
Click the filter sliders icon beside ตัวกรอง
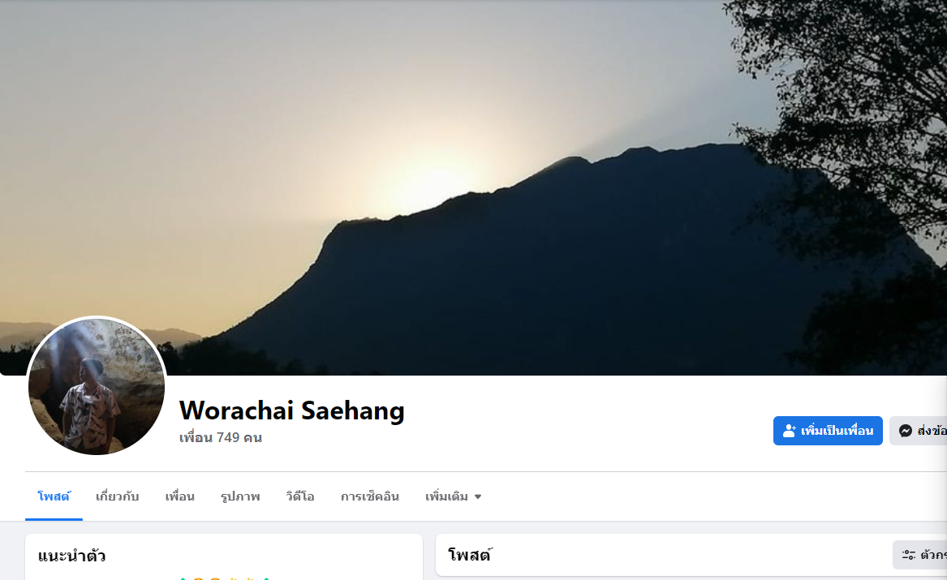[x=908, y=555]
